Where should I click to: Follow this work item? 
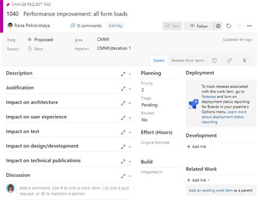(199, 26)
